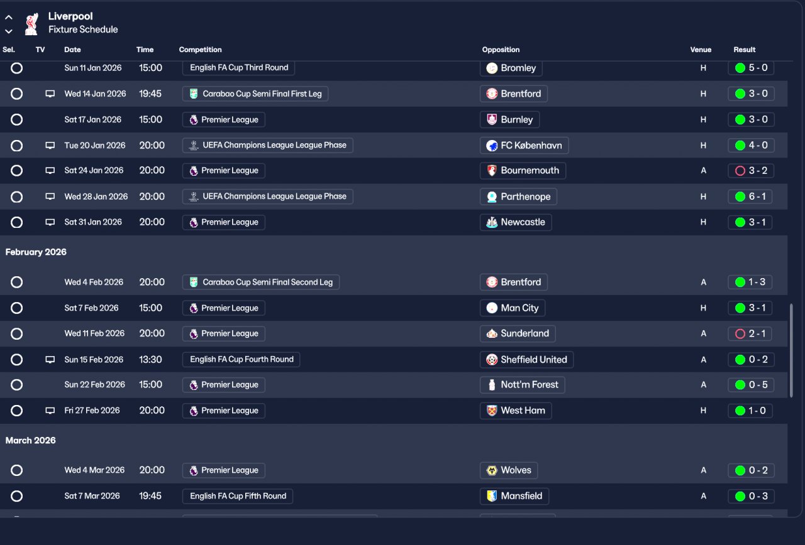Click the TV icon for Brentford 14 Jan match

coord(50,94)
